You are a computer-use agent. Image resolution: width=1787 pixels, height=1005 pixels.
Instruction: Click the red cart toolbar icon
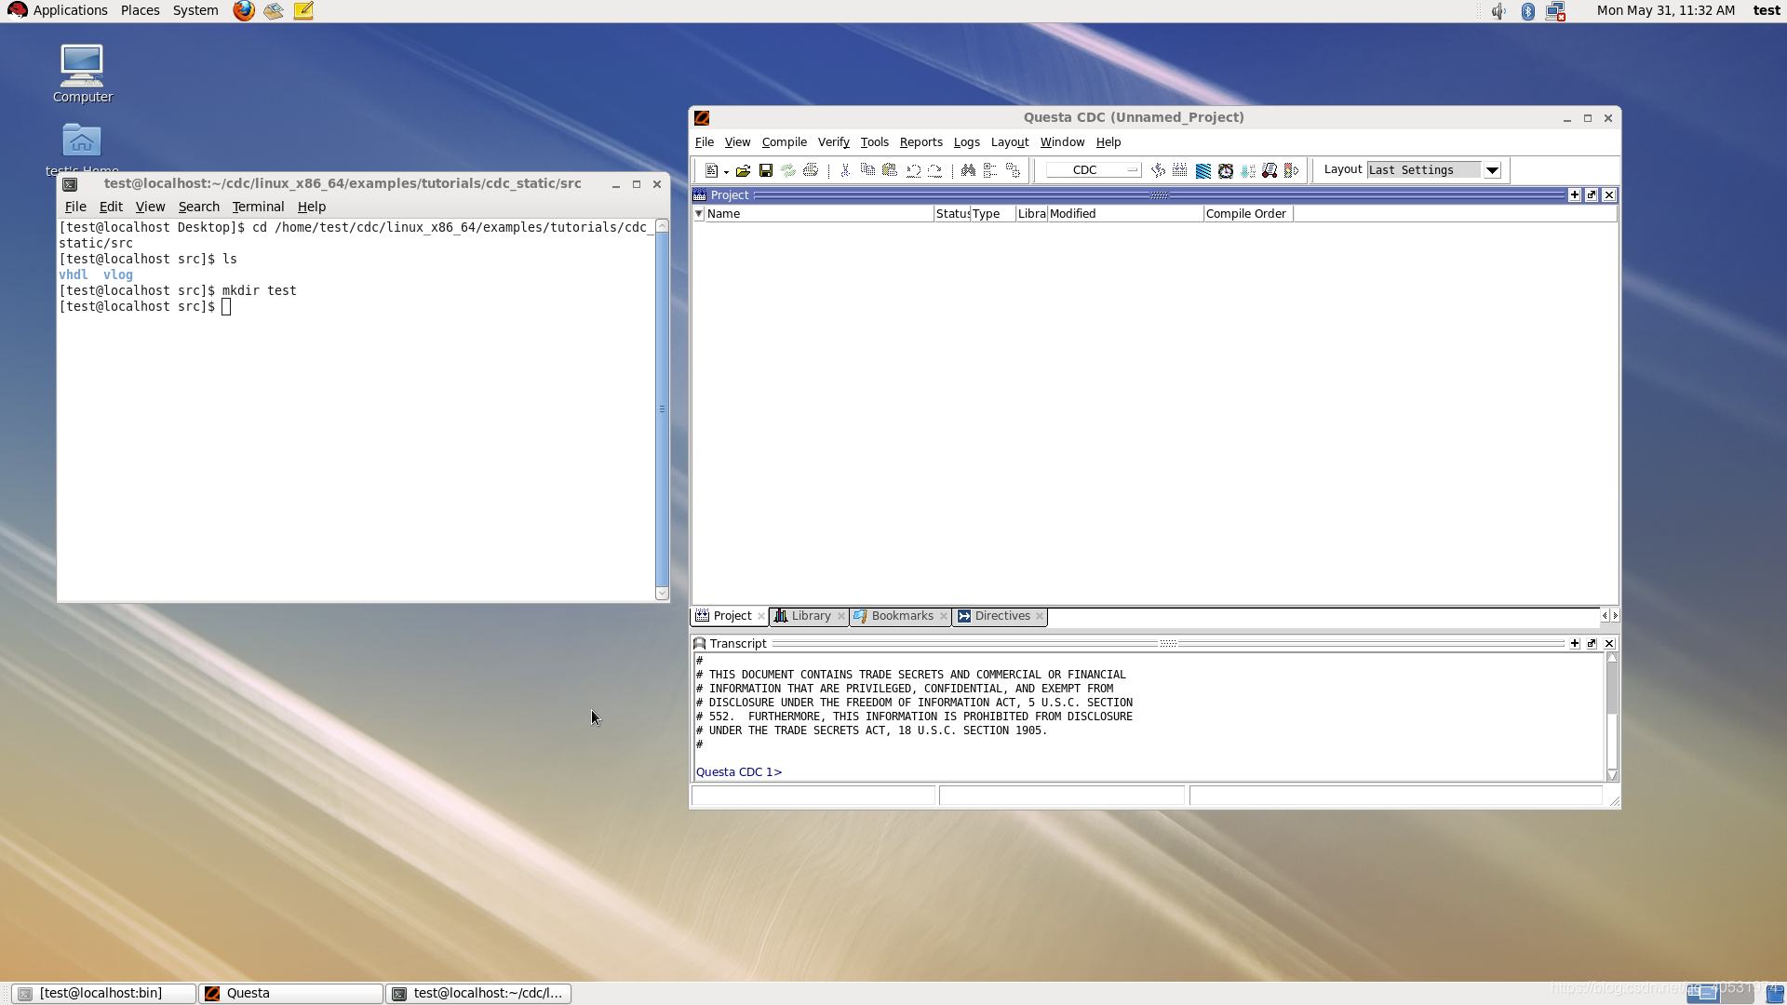coord(1270,170)
